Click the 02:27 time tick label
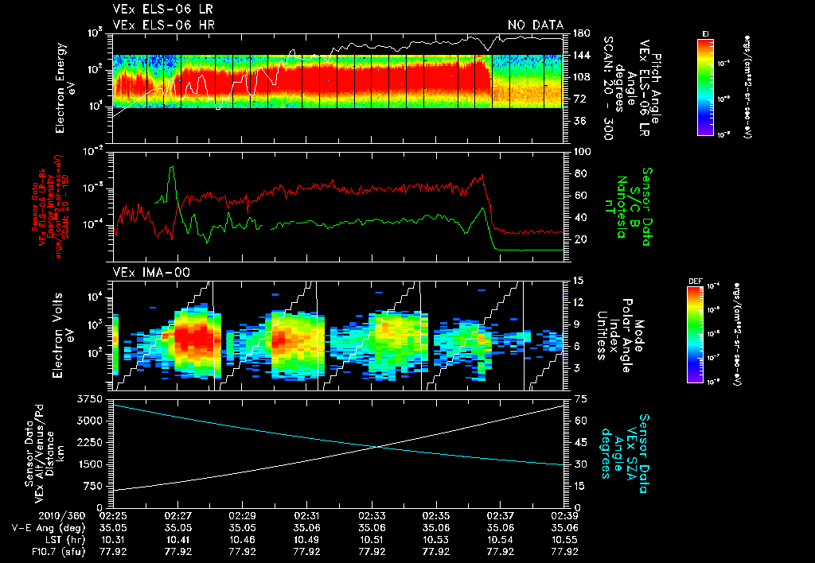Image resolution: width=815 pixels, height=563 pixels. 177,516
